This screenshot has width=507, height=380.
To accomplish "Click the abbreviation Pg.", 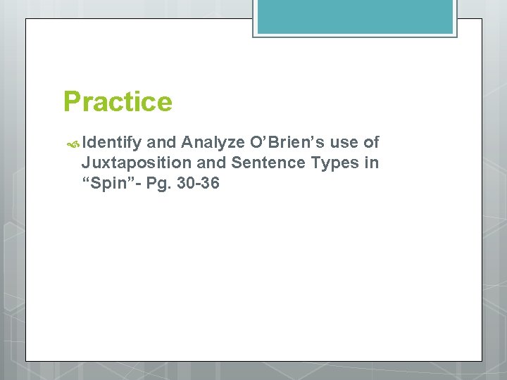I will 159,184.
